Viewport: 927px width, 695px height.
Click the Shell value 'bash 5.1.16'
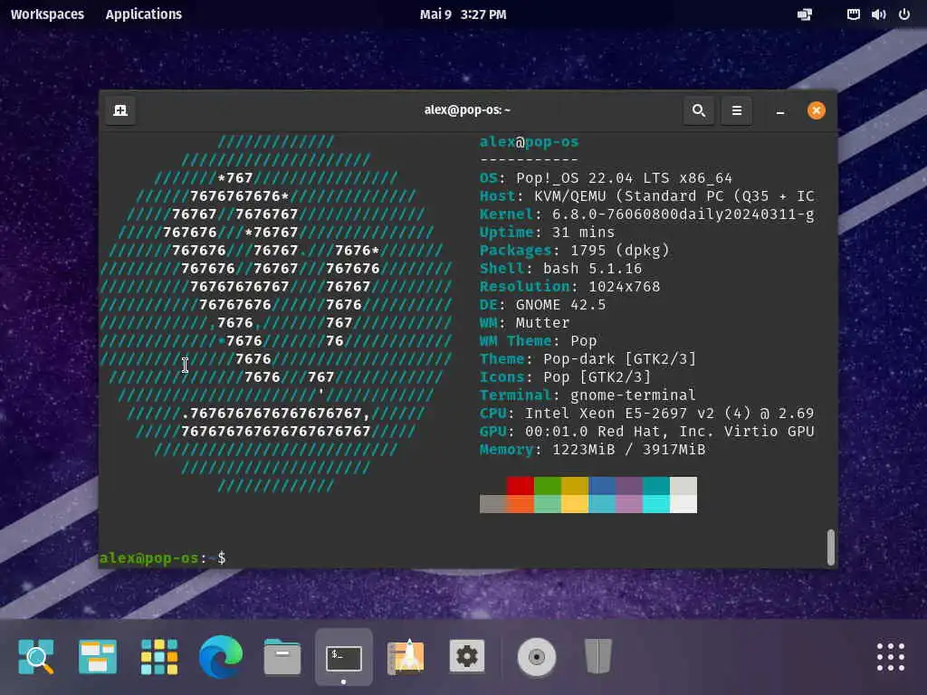[x=592, y=269]
